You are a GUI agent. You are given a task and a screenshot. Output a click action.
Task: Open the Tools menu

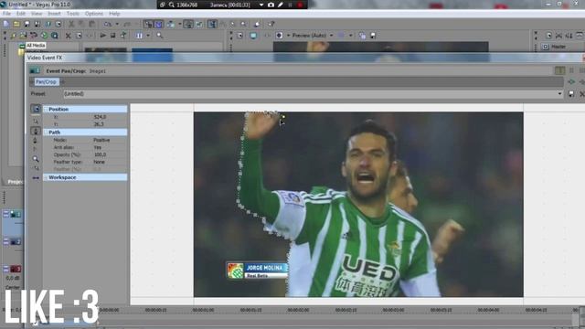(73, 14)
